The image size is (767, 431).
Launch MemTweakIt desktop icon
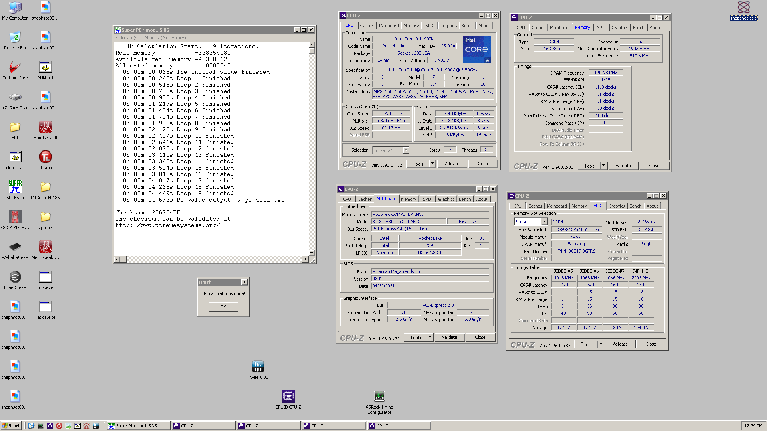click(x=45, y=130)
